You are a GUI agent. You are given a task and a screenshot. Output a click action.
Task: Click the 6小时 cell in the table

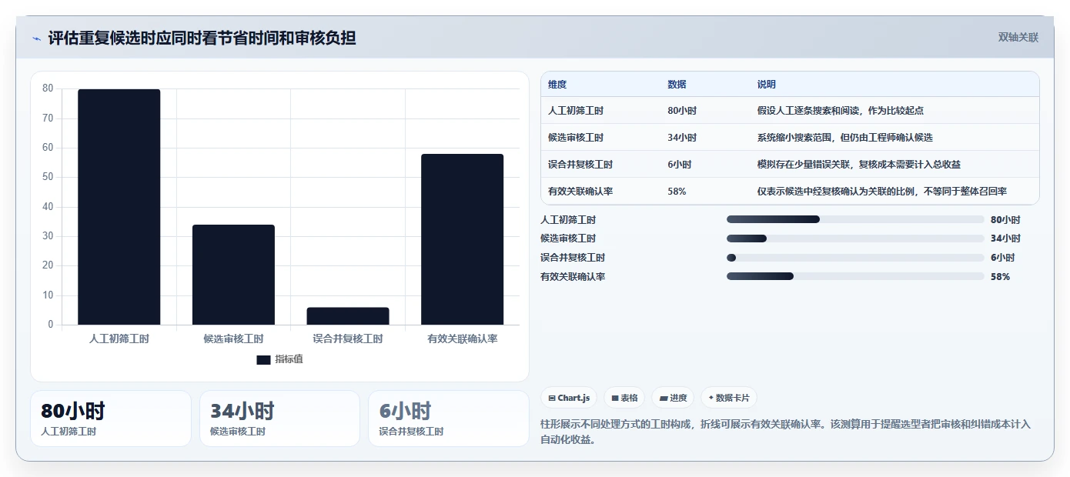point(680,165)
